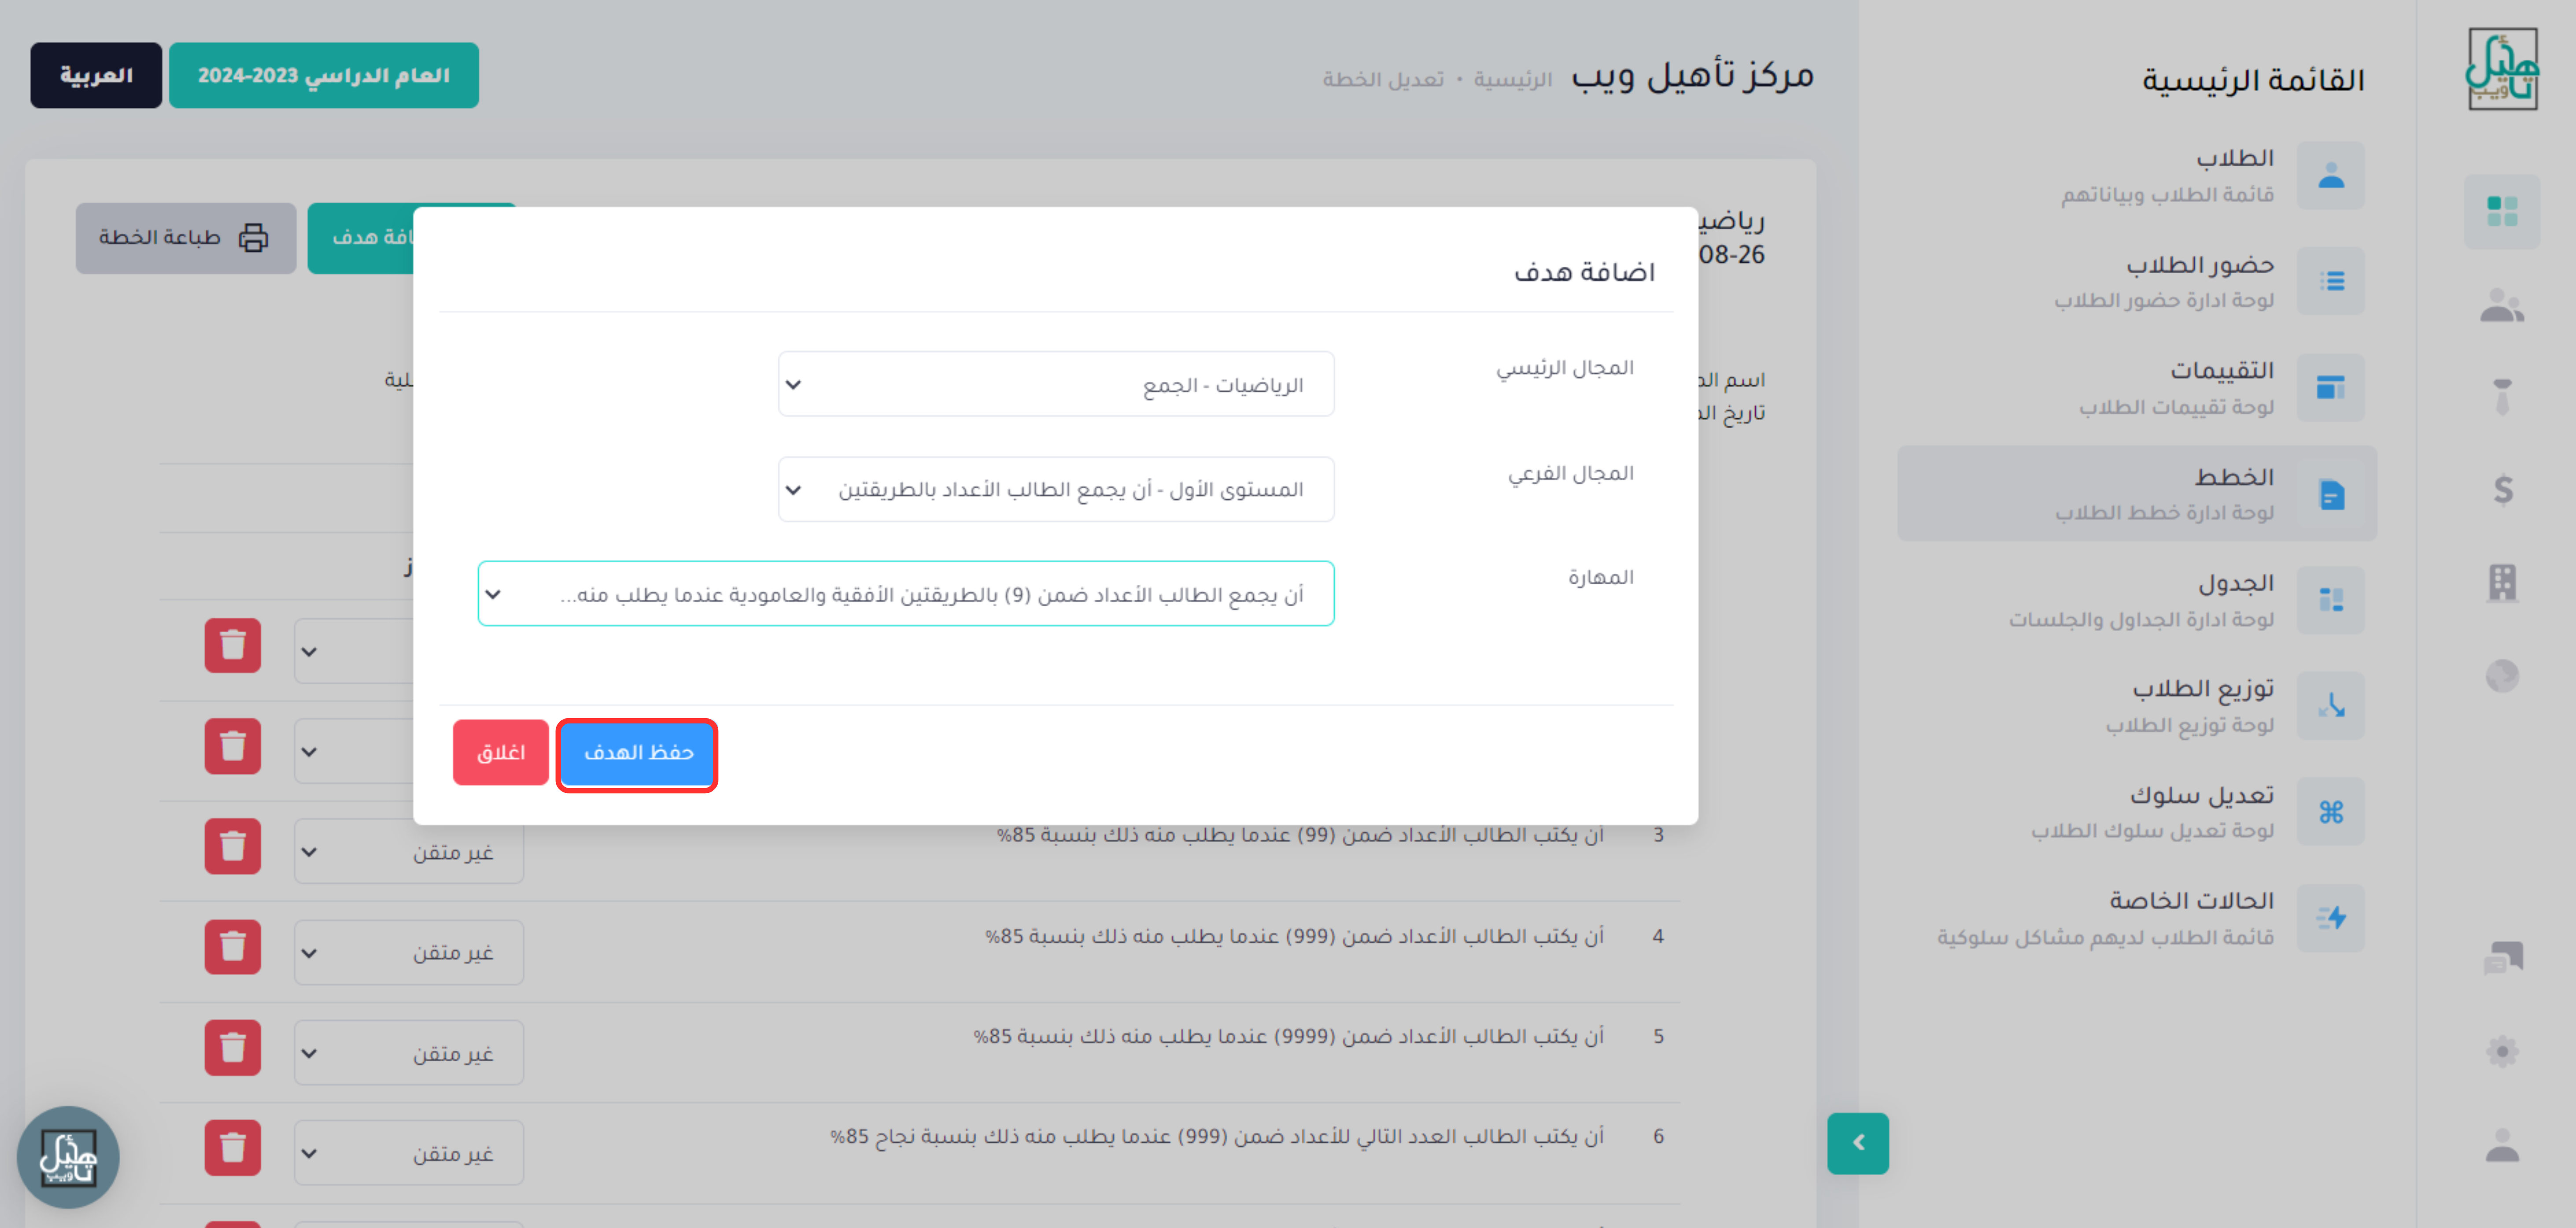Open تعديل سلوك menu item
The width and height of the screenshot is (2576, 1228).
tap(2137, 812)
